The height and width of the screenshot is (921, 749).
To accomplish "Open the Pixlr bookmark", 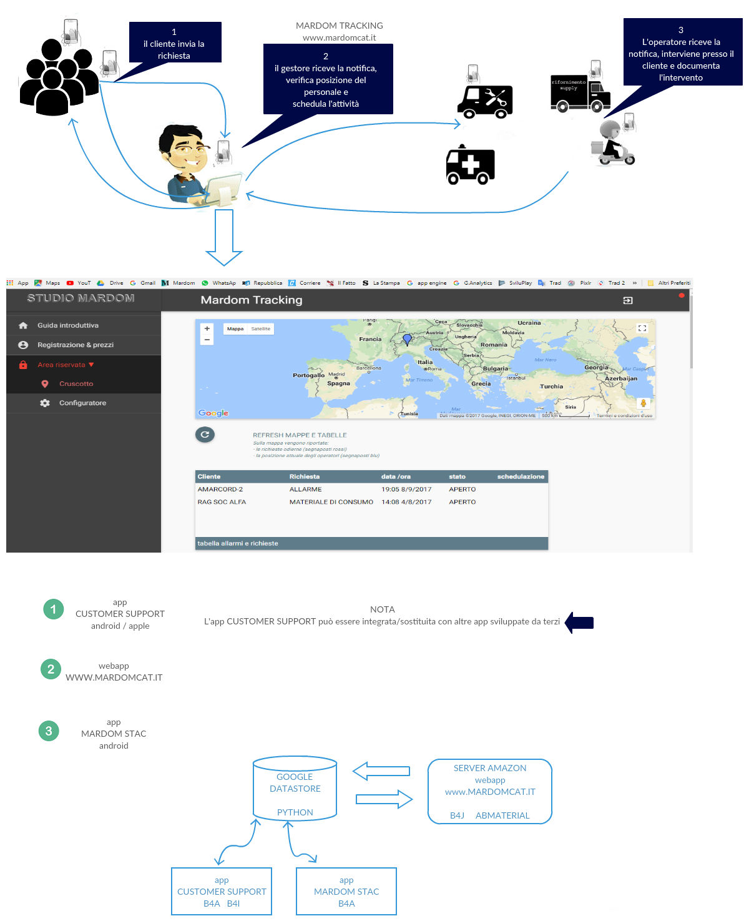I will (579, 283).
